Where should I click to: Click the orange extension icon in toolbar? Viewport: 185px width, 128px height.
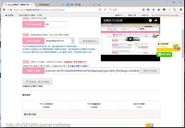tap(175, 10)
